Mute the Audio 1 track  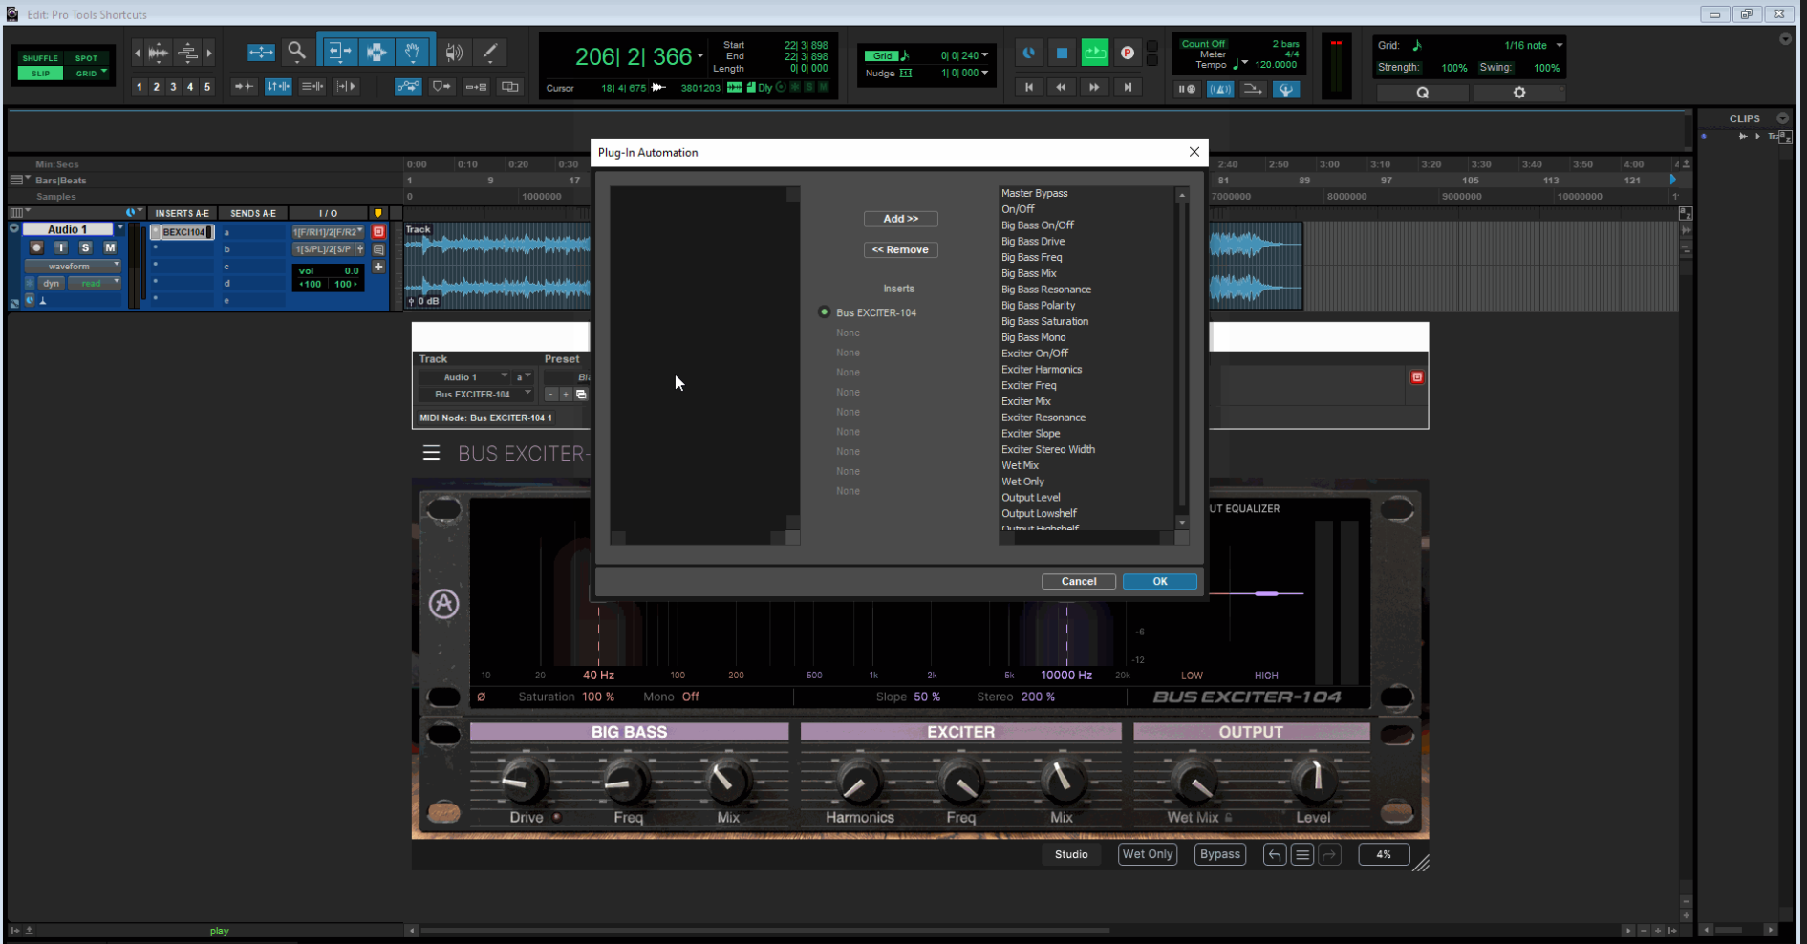[x=110, y=247]
